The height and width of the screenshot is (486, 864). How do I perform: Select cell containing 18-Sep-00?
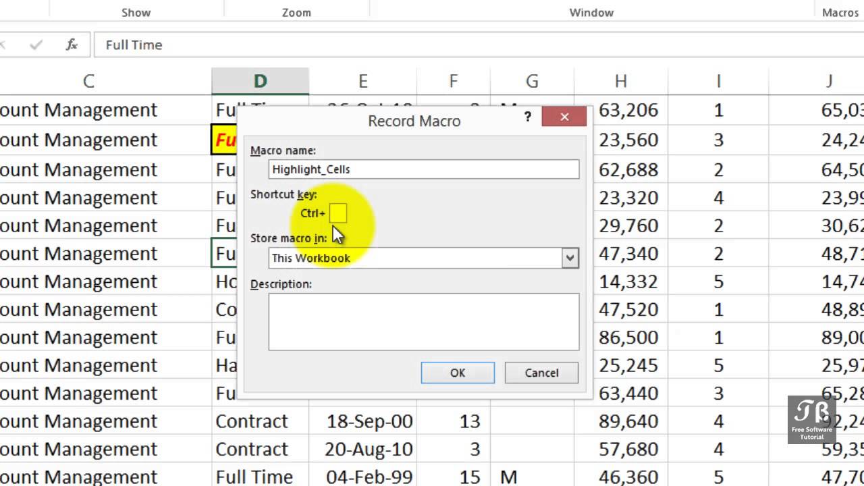(x=369, y=421)
